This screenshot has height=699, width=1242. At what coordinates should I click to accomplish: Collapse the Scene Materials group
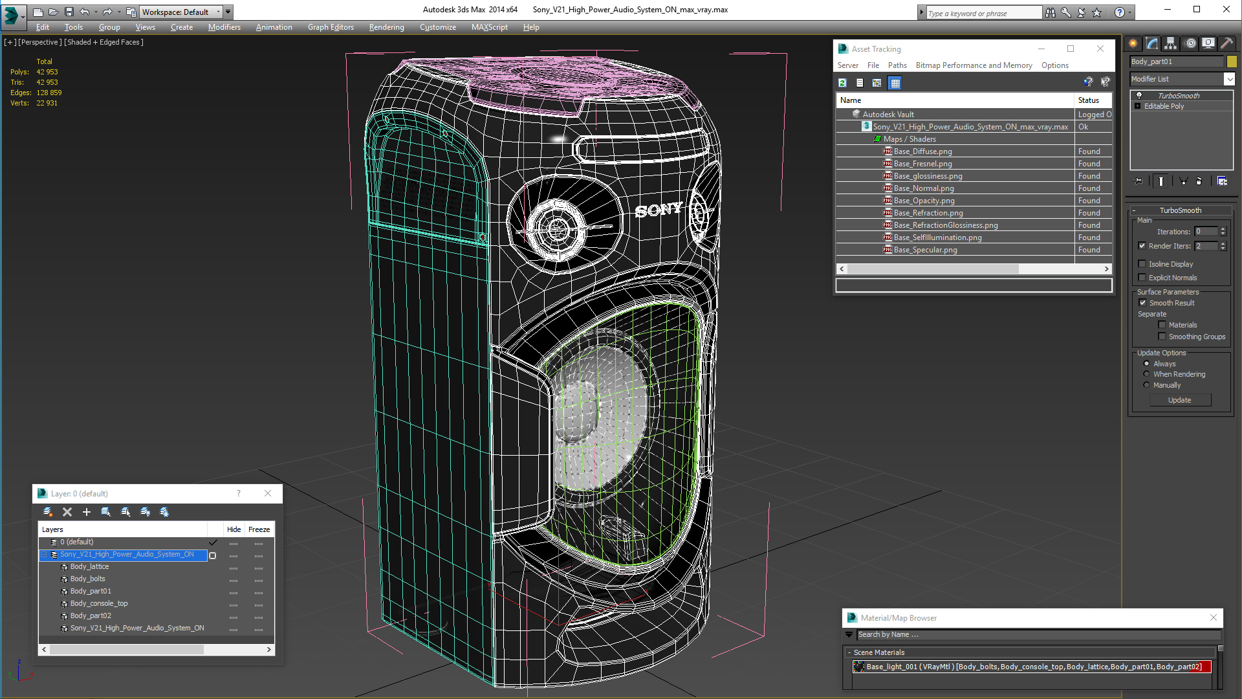[849, 652]
